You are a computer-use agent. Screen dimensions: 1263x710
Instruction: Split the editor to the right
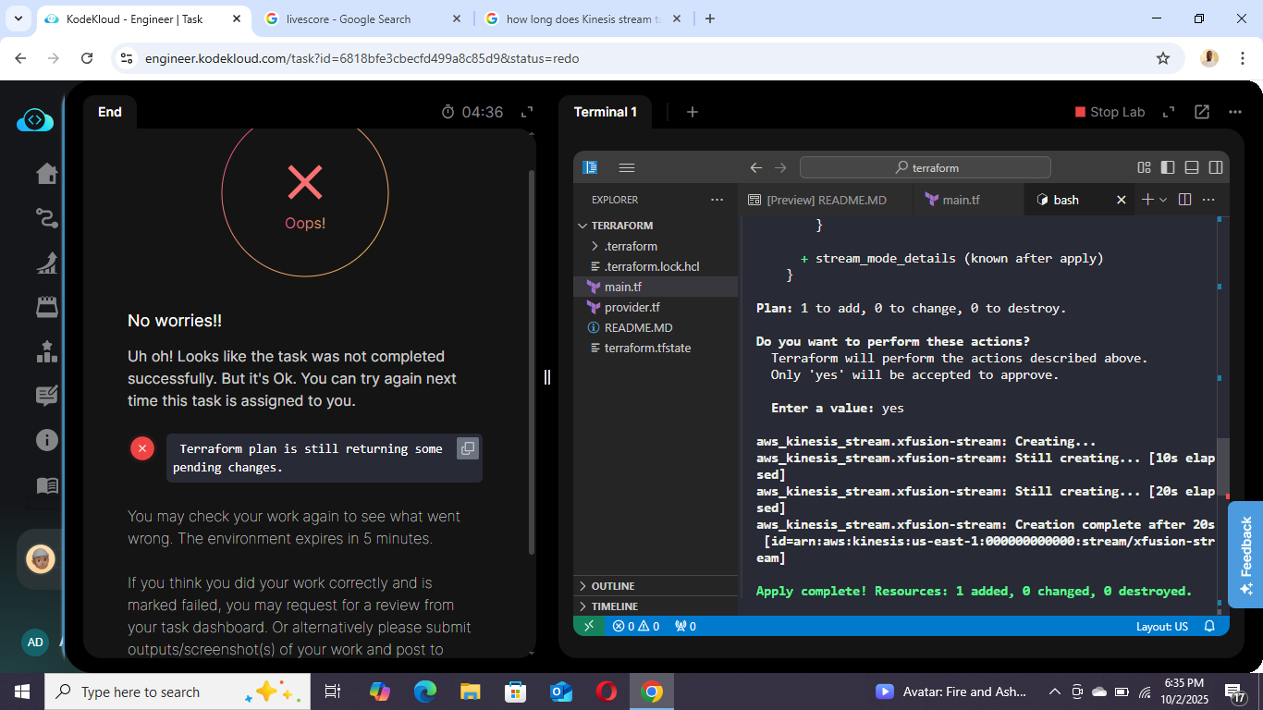[x=1184, y=200]
